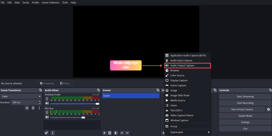The height and width of the screenshot is (136, 272).
Task: Expand the Deprecated submenu
Action: tap(188, 132)
